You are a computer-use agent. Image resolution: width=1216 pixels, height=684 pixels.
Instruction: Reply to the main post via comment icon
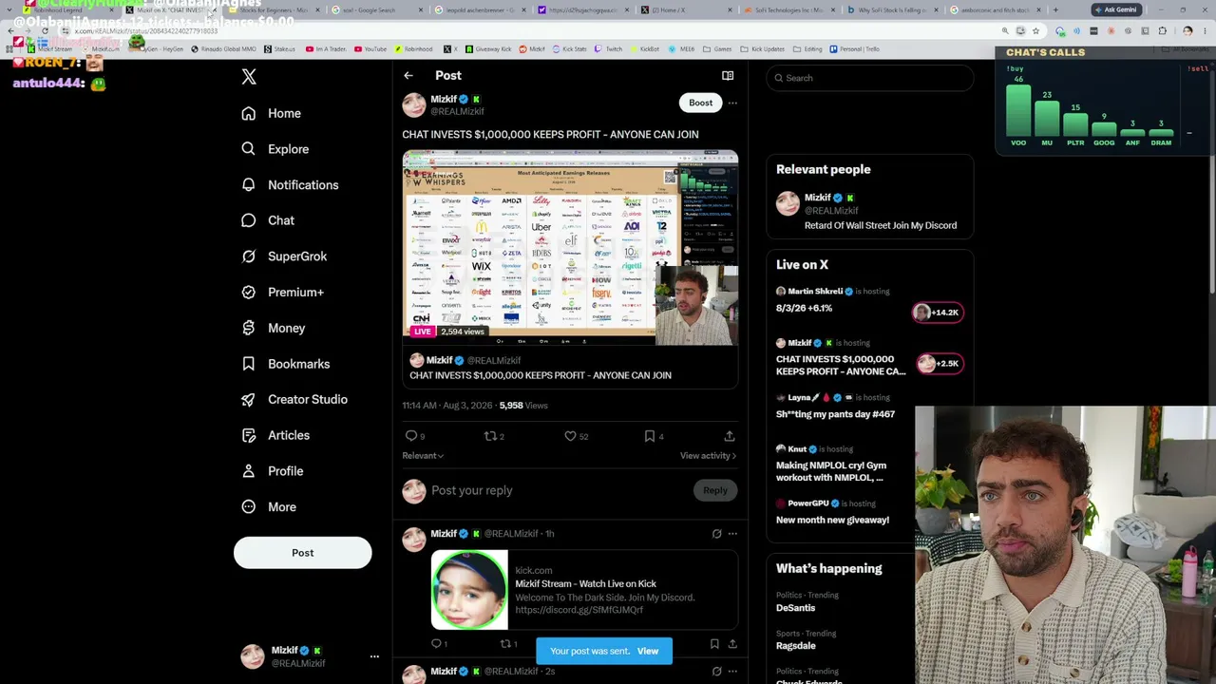(x=411, y=436)
